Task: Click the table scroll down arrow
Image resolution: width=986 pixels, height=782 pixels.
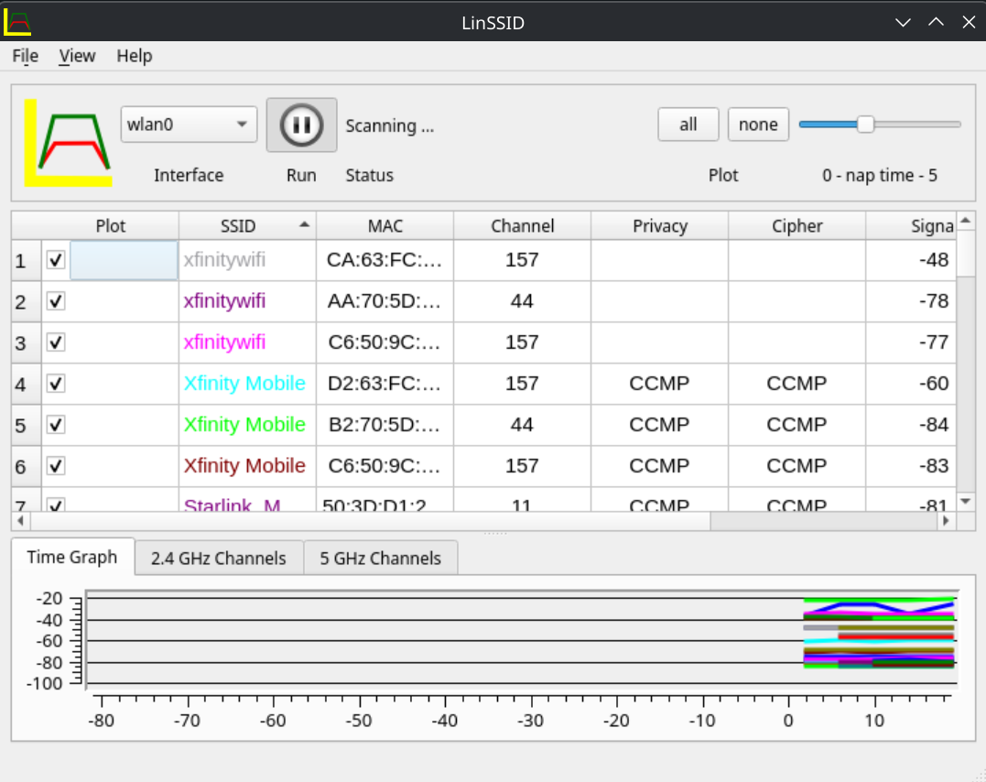Action: point(966,502)
